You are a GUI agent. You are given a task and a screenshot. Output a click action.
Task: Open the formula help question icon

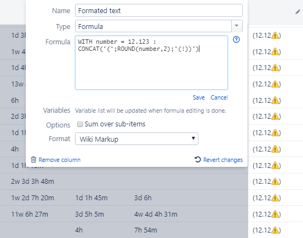pos(236,39)
